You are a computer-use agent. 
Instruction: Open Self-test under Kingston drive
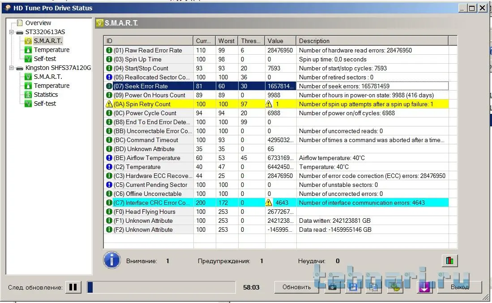[45, 104]
